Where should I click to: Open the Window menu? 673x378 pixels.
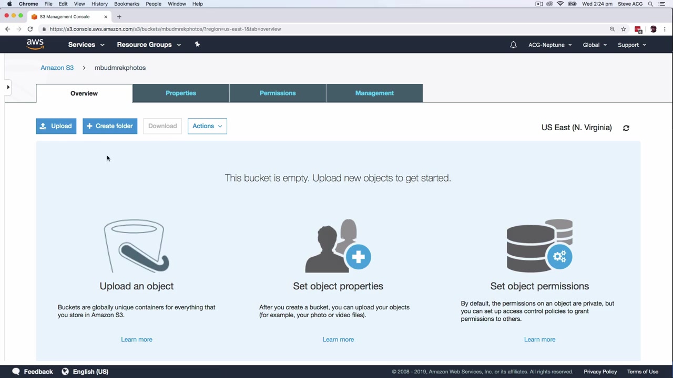[x=177, y=4]
